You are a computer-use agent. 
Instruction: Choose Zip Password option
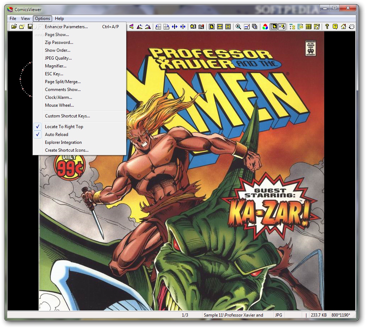pos(79,42)
